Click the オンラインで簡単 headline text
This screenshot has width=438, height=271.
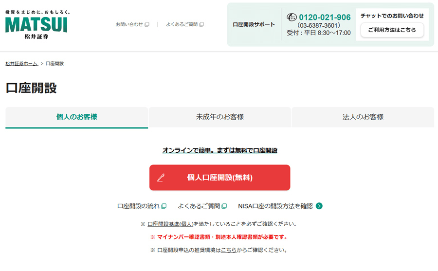pos(220,151)
